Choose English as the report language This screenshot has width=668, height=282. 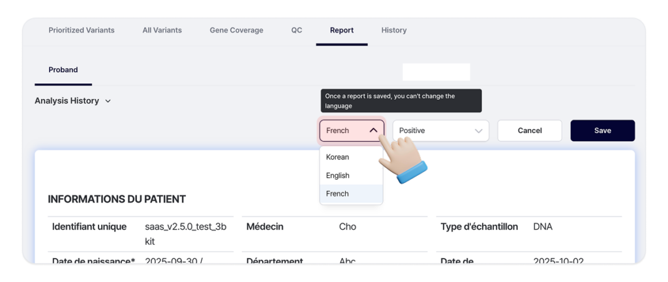coord(338,175)
